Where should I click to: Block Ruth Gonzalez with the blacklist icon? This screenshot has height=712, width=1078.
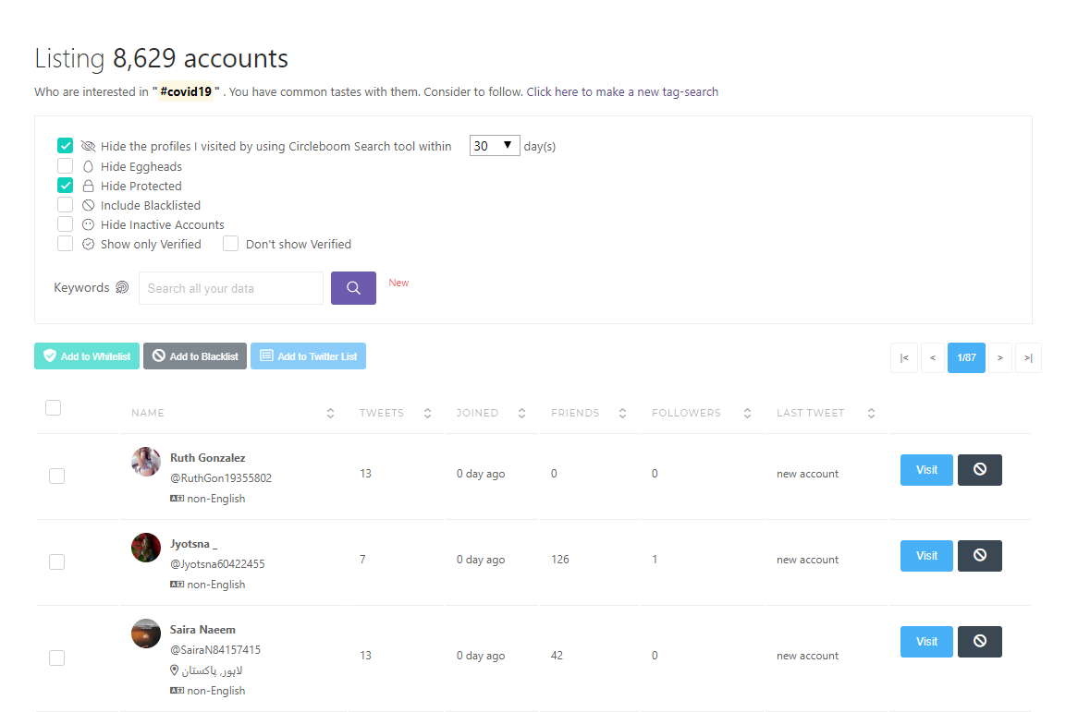point(979,470)
